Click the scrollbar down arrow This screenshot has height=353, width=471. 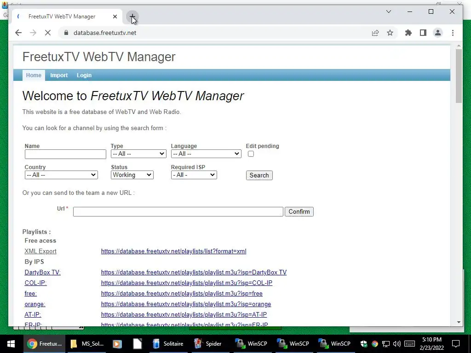point(459,322)
